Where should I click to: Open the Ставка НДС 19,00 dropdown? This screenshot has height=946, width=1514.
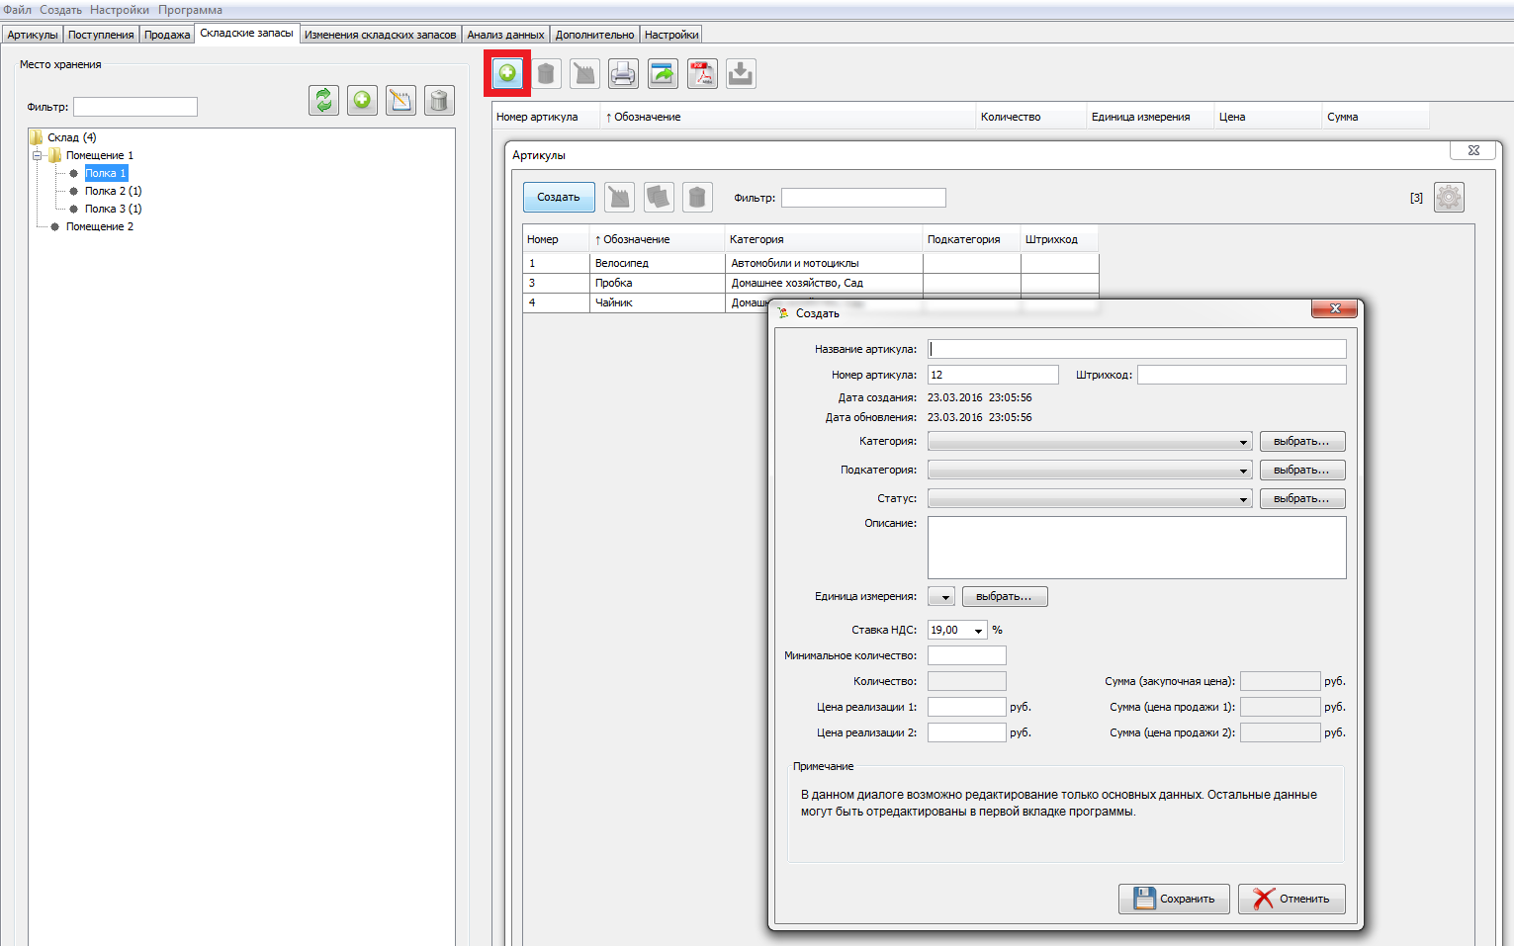pyautogui.click(x=978, y=631)
